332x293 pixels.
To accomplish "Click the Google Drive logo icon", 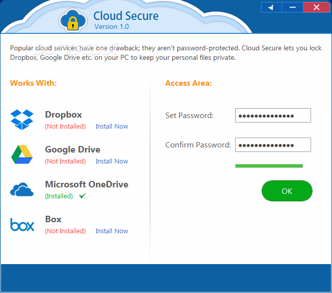I will tap(22, 154).
